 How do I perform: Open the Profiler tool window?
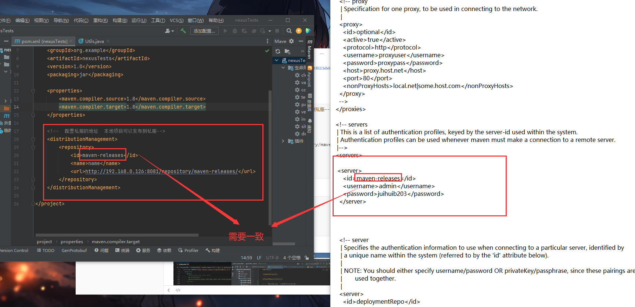(x=188, y=251)
